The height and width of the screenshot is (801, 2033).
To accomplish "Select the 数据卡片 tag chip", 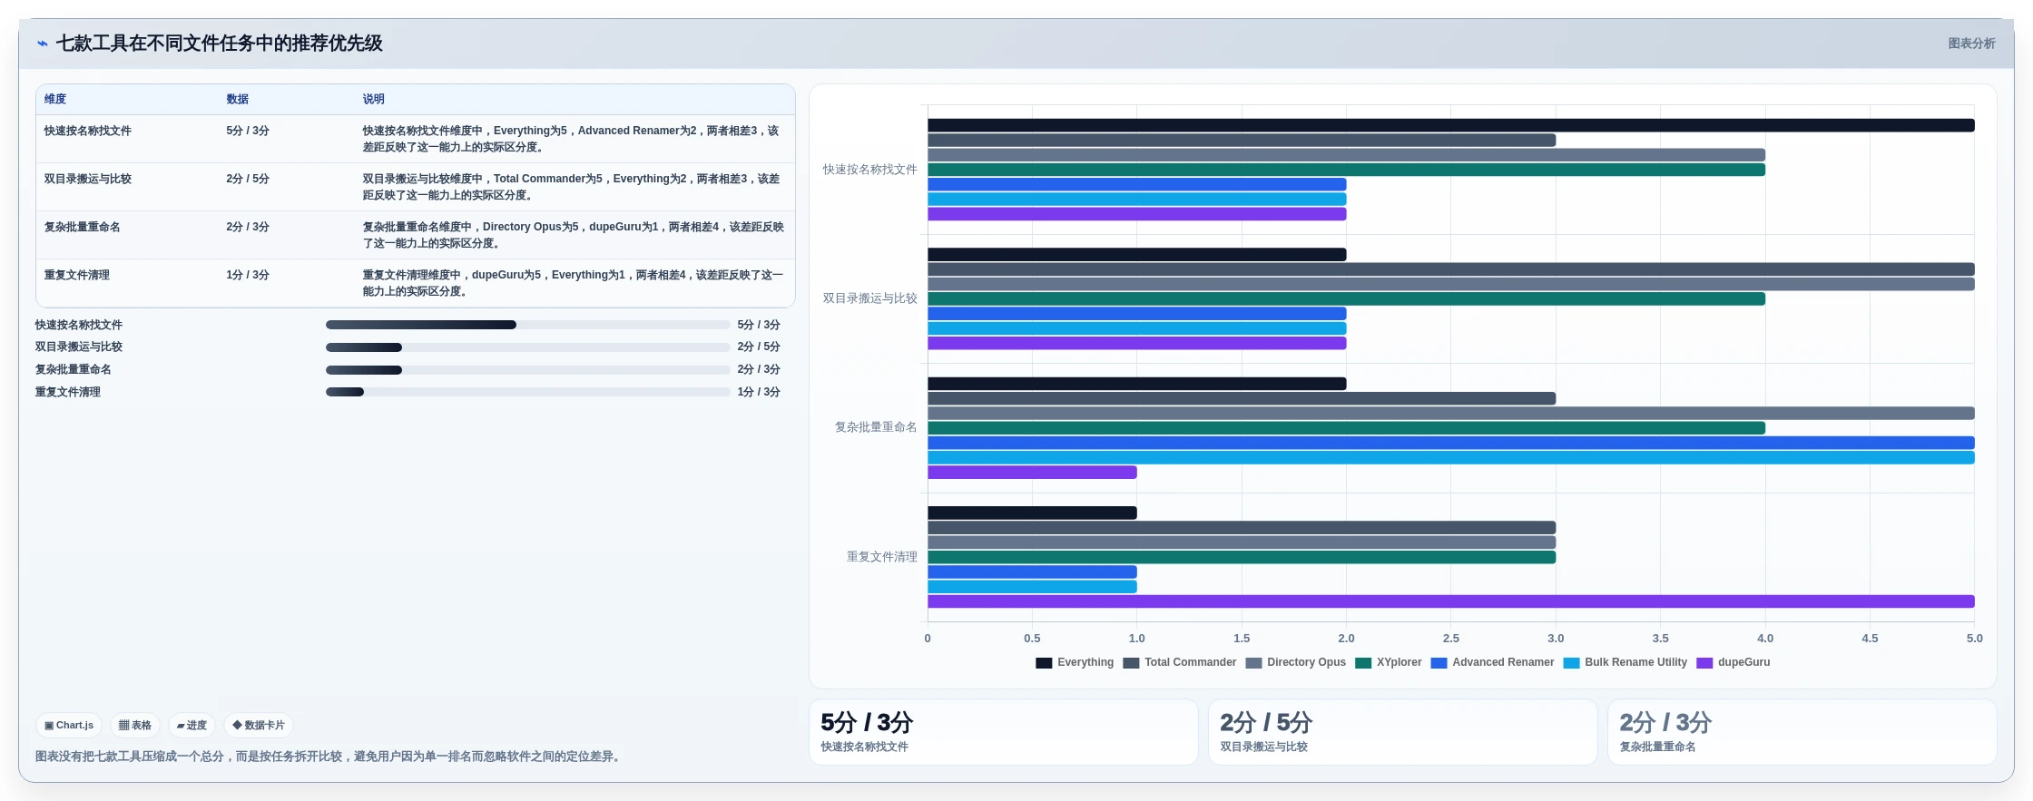I will [x=259, y=726].
